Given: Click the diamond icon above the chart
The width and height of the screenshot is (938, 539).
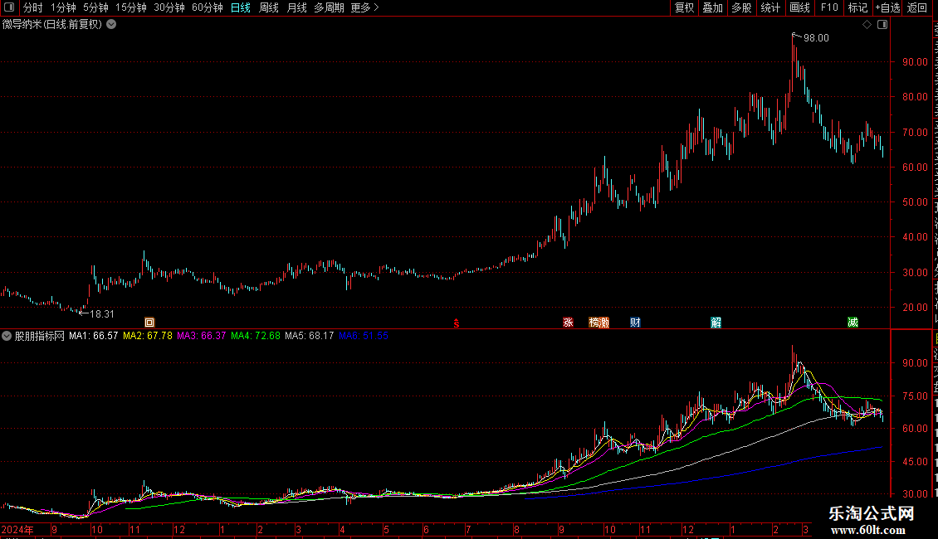Looking at the screenshot, I should coord(867,25).
